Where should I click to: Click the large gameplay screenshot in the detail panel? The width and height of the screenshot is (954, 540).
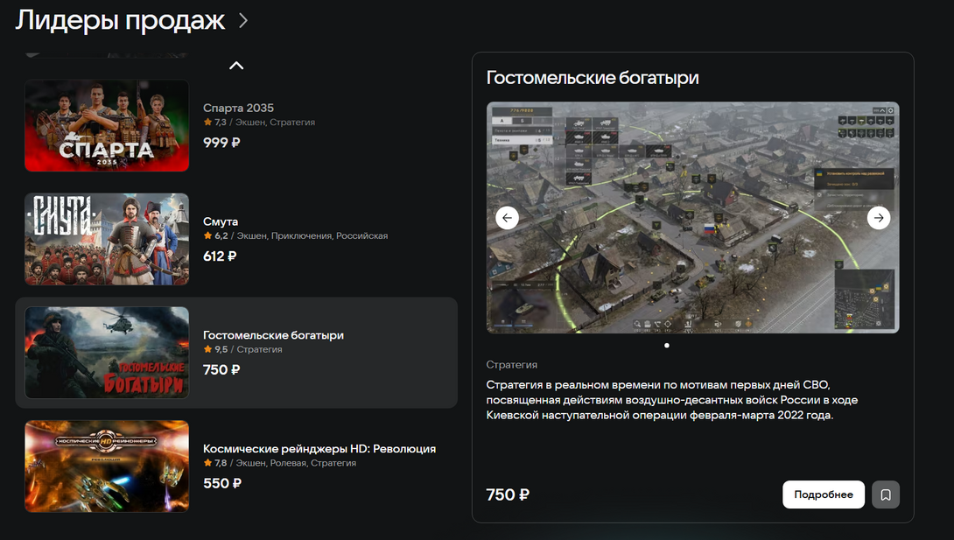point(693,217)
